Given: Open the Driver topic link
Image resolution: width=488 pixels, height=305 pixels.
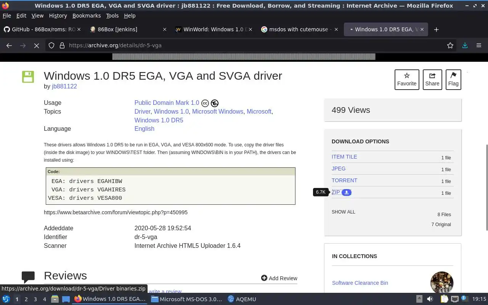Looking at the screenshot, I should (142, 111).
